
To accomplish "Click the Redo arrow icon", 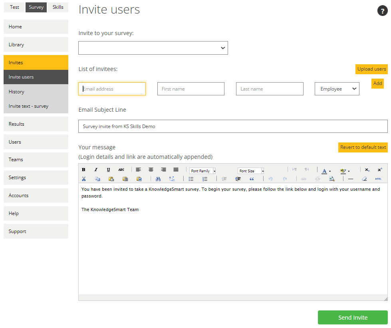I will (285, 179).
